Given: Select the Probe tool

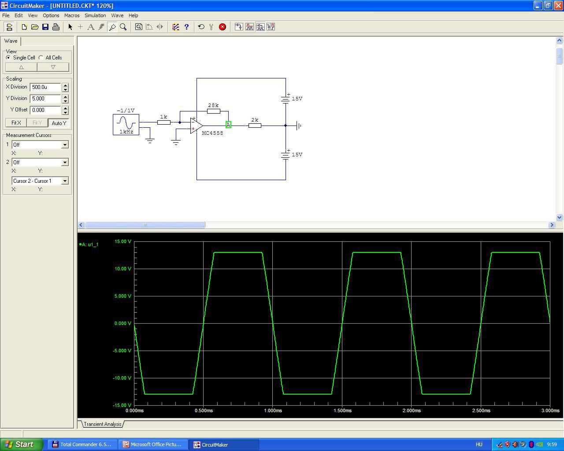Looking at the screenshot, I should point(112,27).
